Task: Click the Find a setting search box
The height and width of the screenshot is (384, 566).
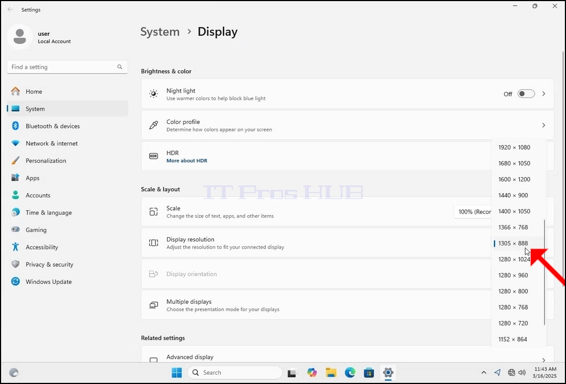Action: (x=67, y=67)
